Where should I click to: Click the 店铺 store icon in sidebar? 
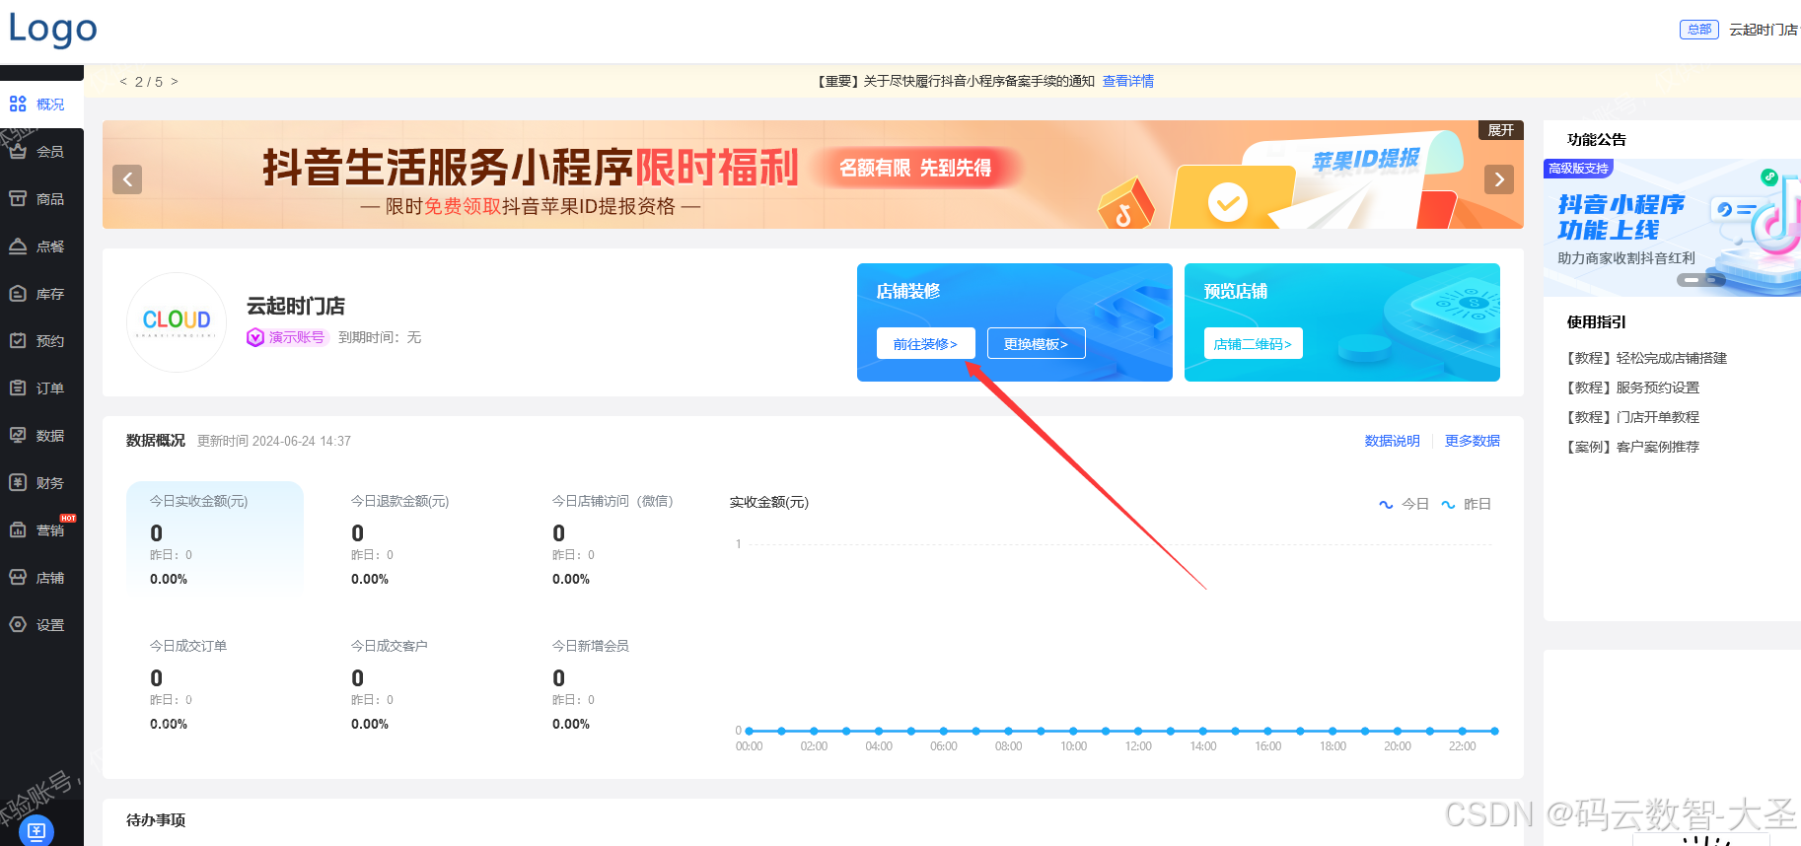coord(18,577)
